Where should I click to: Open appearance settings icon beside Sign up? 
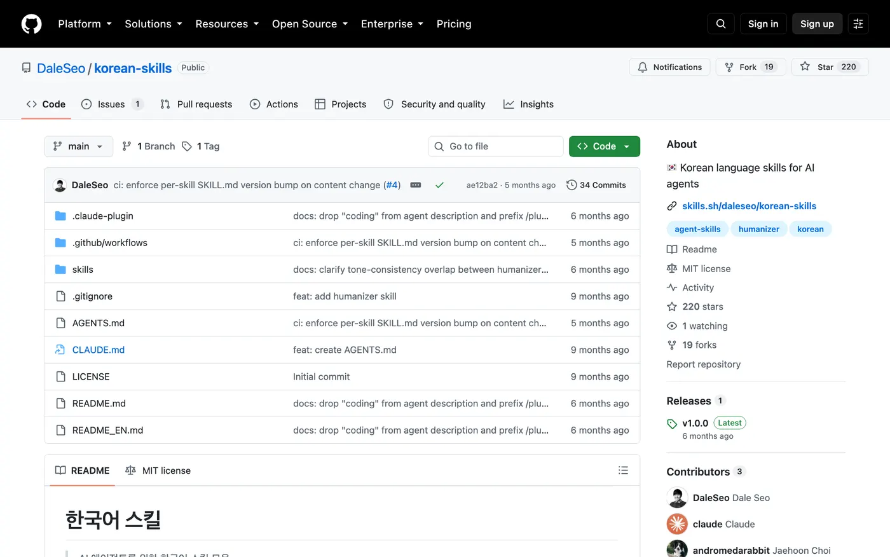858,24
